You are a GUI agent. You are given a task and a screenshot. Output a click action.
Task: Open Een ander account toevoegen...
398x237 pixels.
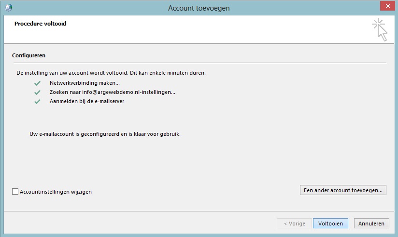(x=343, y=190)
